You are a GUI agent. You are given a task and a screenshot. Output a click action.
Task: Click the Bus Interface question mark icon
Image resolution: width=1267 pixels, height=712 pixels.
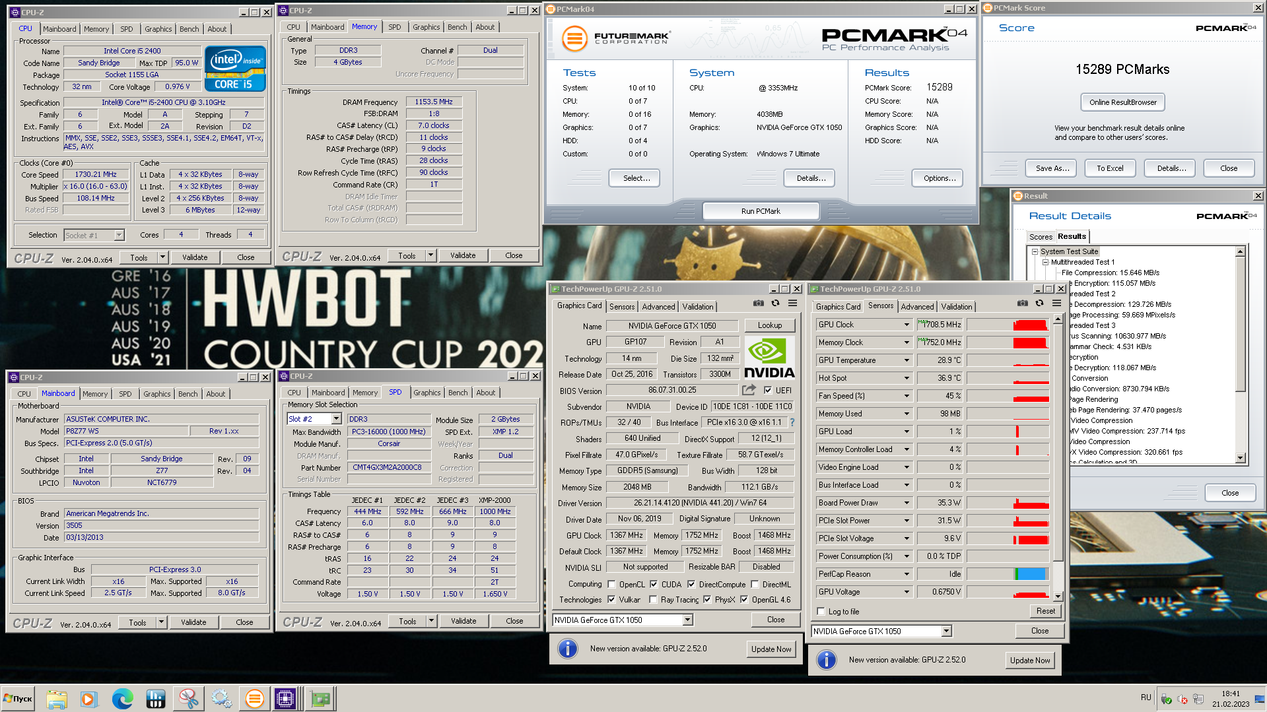pyautogui.click(x=792, y=422)
